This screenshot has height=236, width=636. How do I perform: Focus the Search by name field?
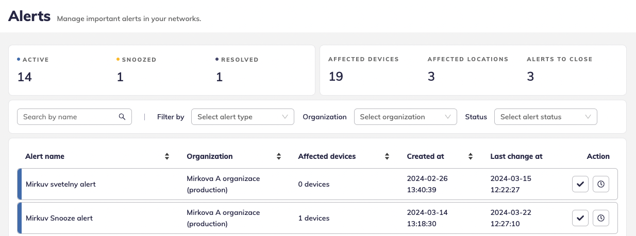70,117
